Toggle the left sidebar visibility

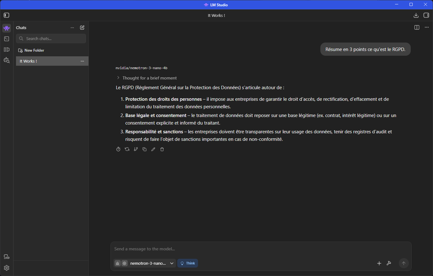pos(7,15)
